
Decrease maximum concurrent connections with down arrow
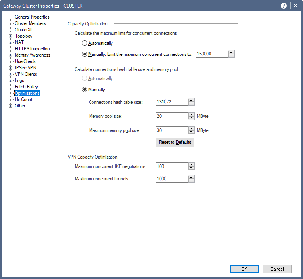(x=231, y=56)
